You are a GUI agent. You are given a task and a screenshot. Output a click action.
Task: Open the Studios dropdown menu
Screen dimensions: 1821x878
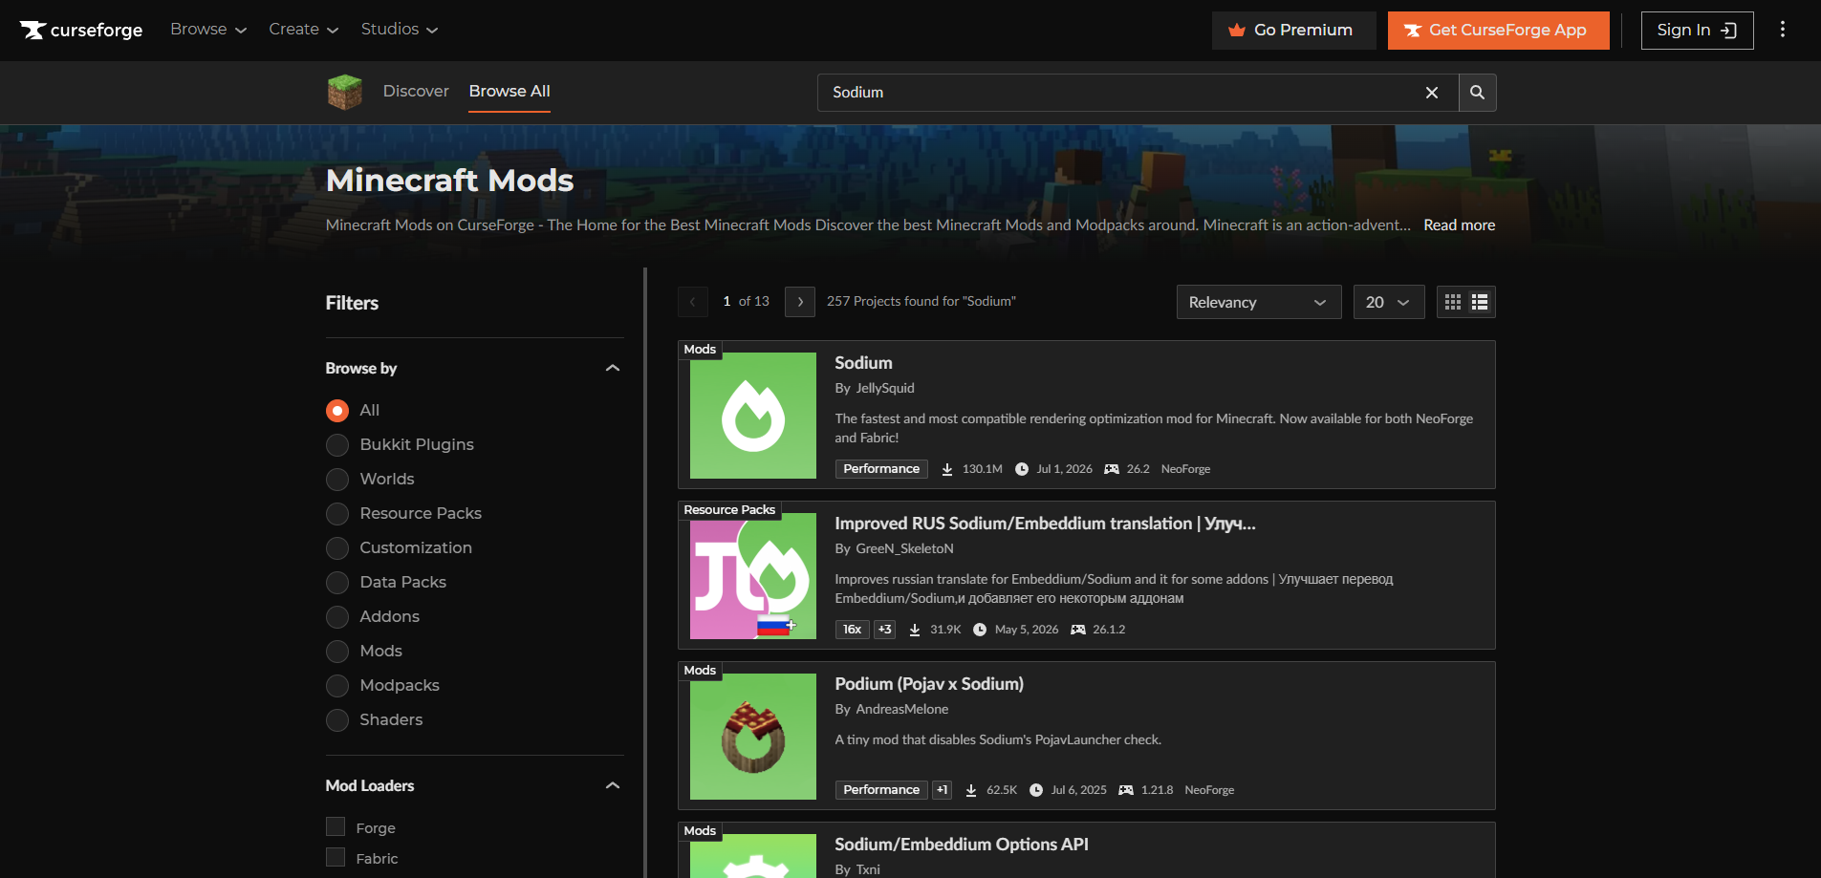tap(400, 30)
